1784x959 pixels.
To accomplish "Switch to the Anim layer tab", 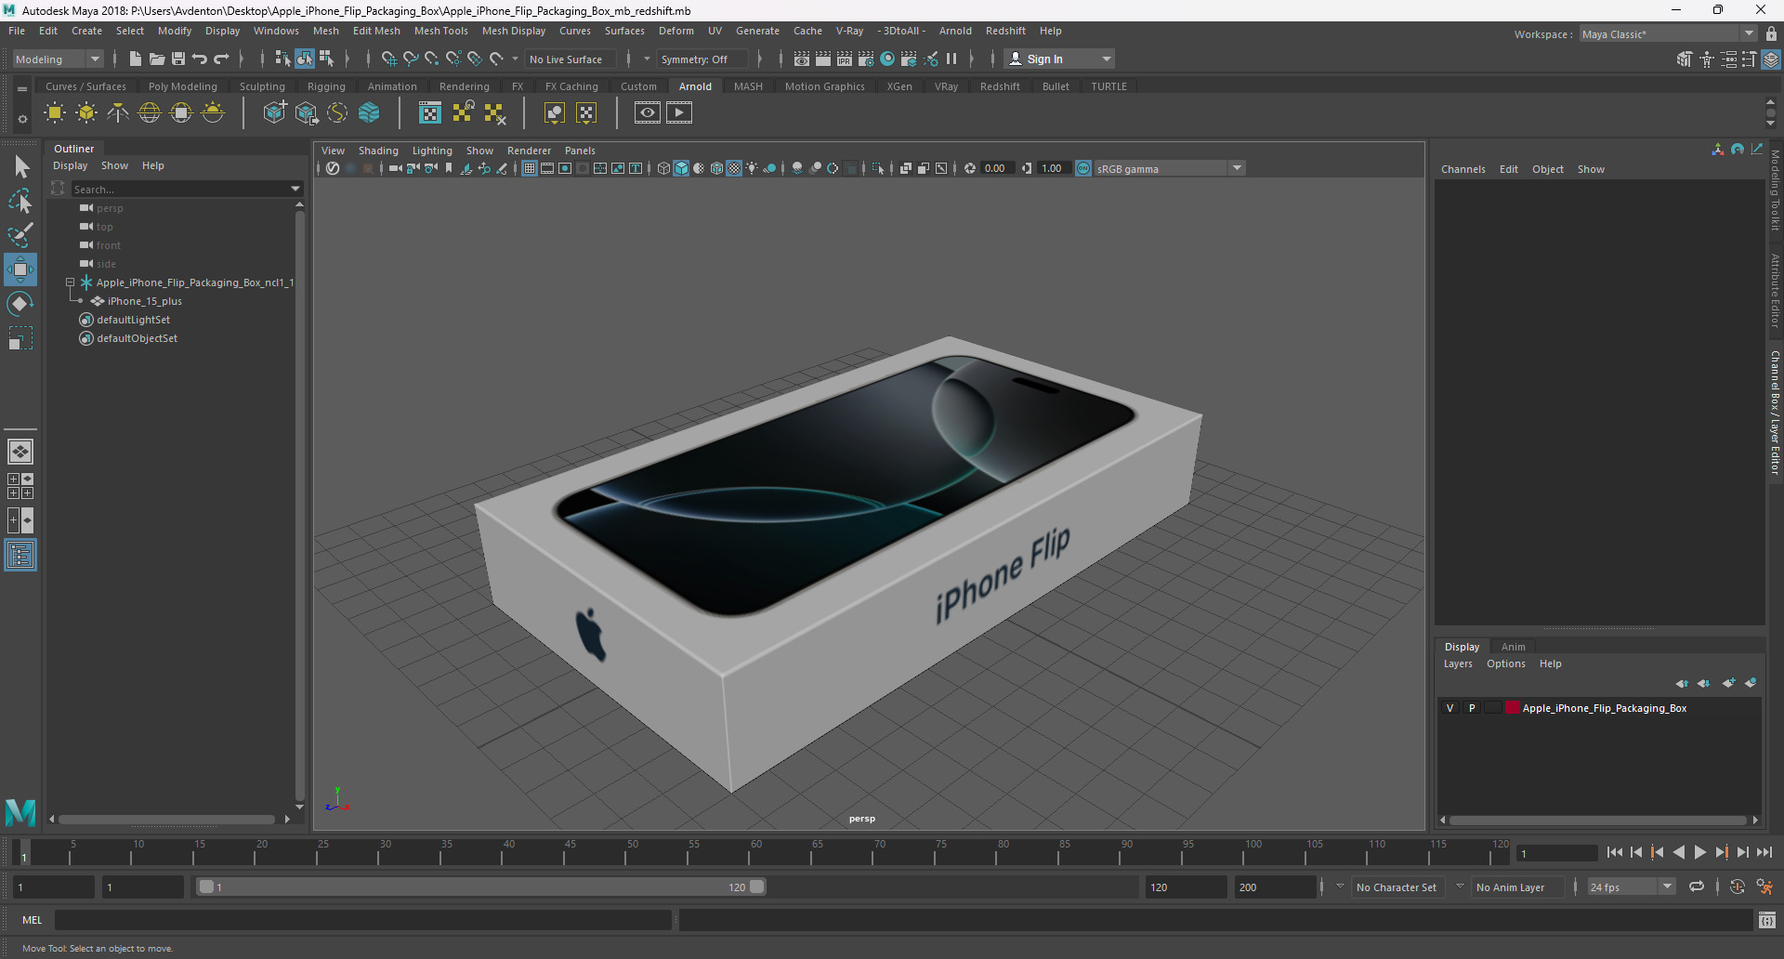I will point(1513,647).
